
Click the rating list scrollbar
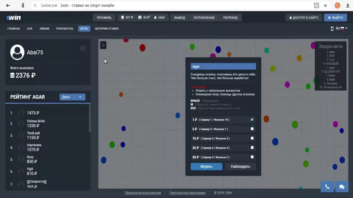[x=90, y=118]
